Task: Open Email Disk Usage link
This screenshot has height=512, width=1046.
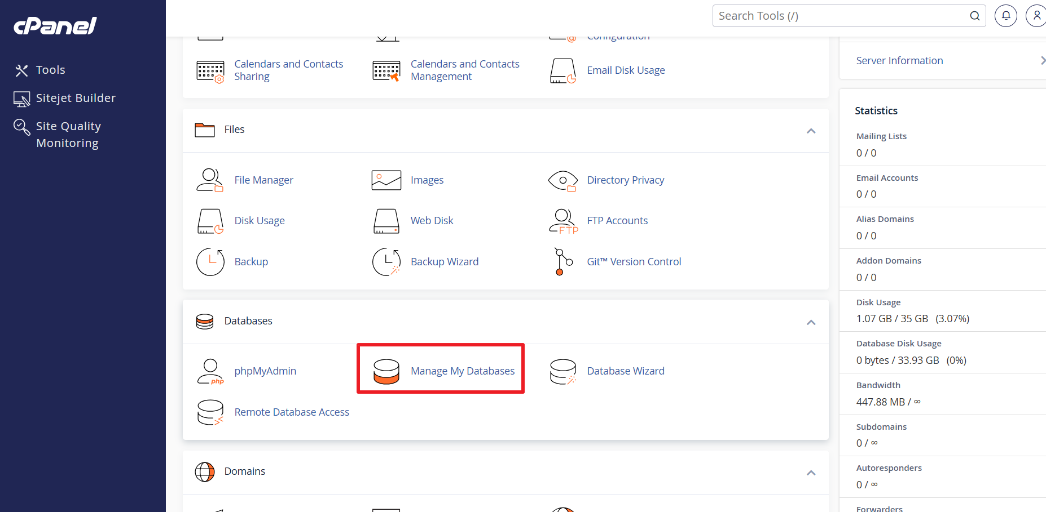Action: (x=626, y=70)
